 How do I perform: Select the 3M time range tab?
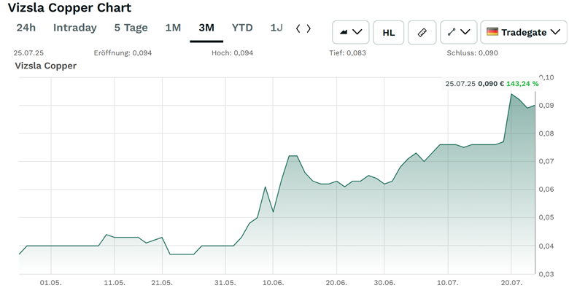(x=206, y=28)
